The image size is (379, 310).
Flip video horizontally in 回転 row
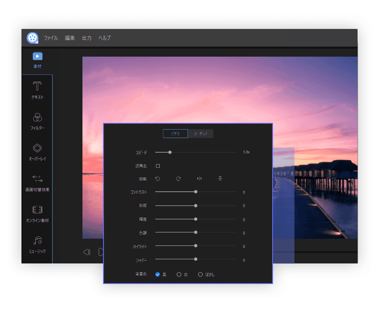pos(199,179)
